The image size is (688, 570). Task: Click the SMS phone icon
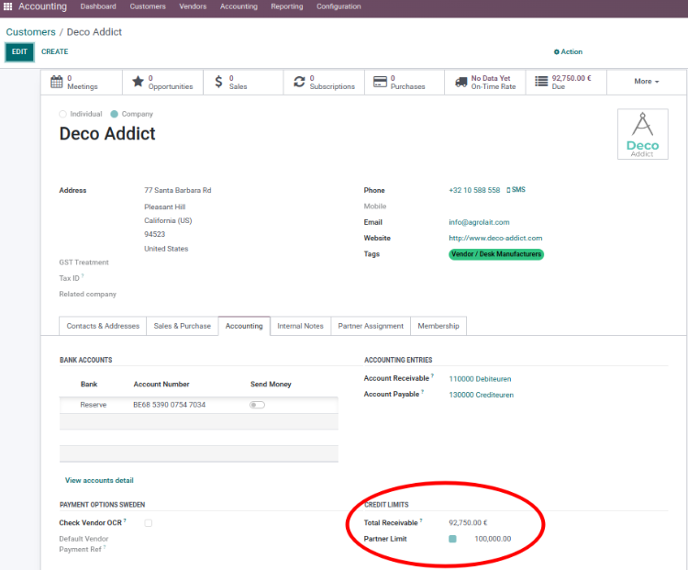point(508,190)
